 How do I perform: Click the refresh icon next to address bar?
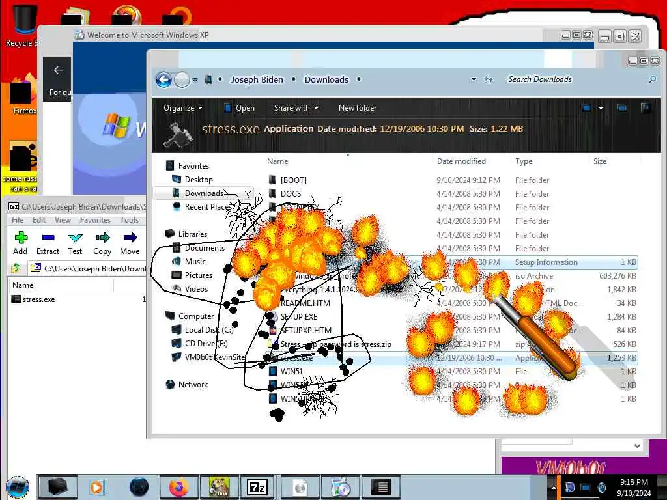[x=489, y=79]
